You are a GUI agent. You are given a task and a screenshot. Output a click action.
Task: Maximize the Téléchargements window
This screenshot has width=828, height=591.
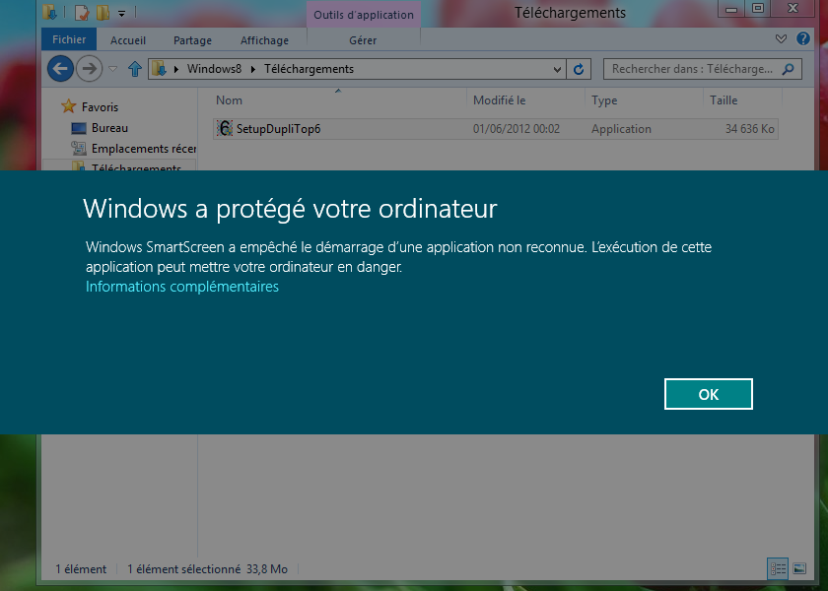point(758,8)
